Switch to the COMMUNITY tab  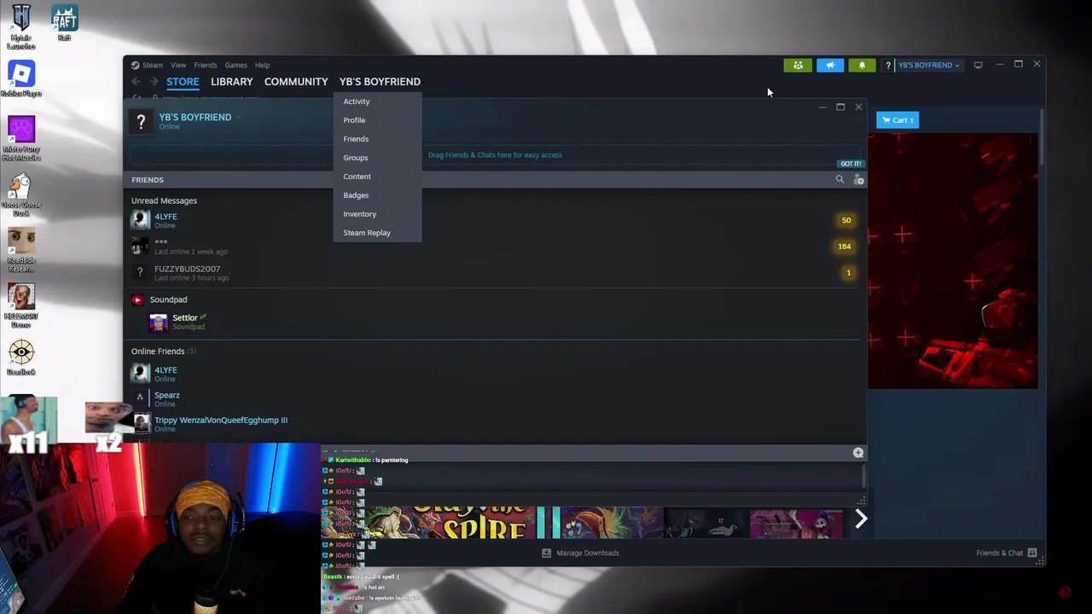(x=296, y=82)
